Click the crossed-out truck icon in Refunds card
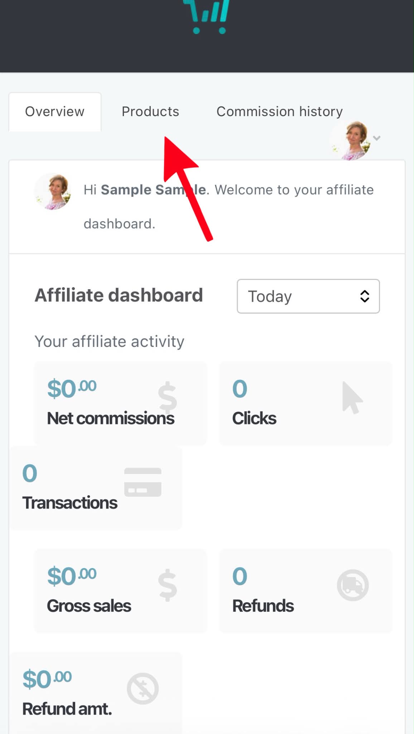 (353, 585)
